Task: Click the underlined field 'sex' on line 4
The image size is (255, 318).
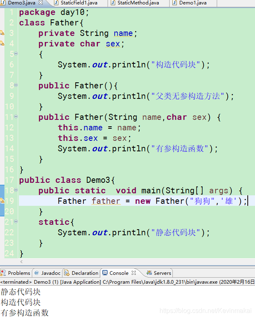Action: [113, 44]
